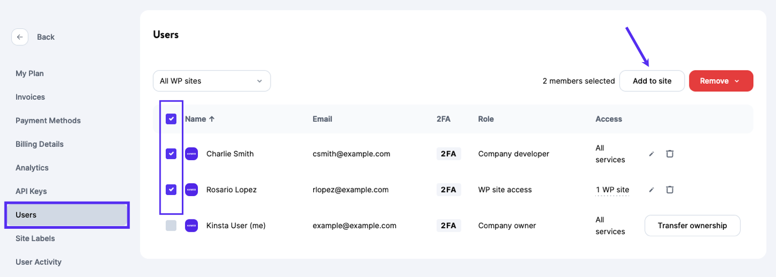Click Charlie Smith's Kinsta avatar icon
This screenshot has height=277, width=776.
pos(191,154)
